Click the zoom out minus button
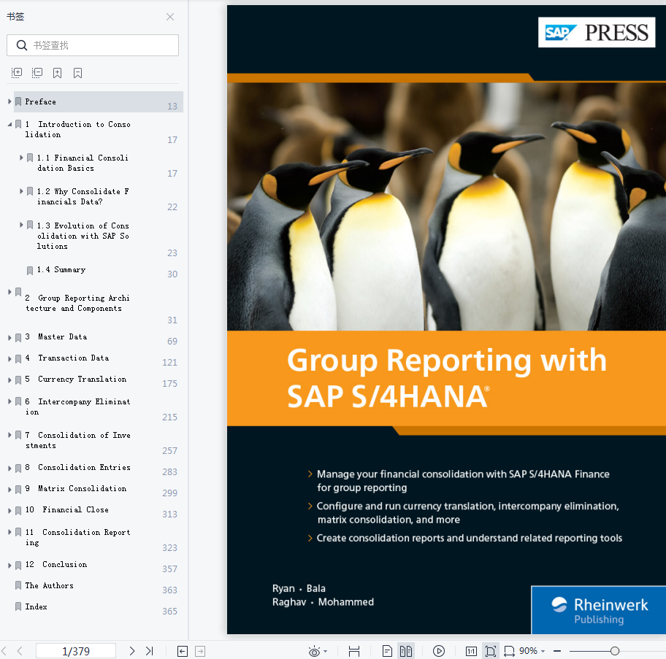Viewport: 666px width, 659px height. coord(557,651)
